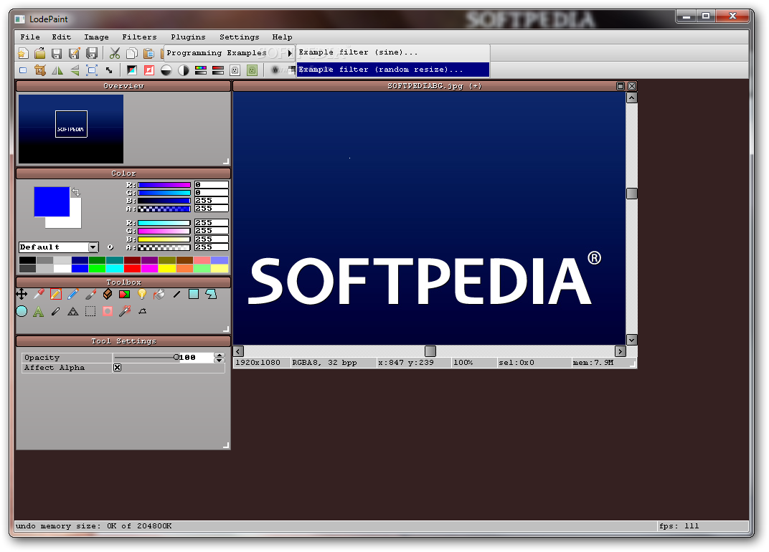Click the horizontal scrollbar thumb of image

[x=430, y=351]
